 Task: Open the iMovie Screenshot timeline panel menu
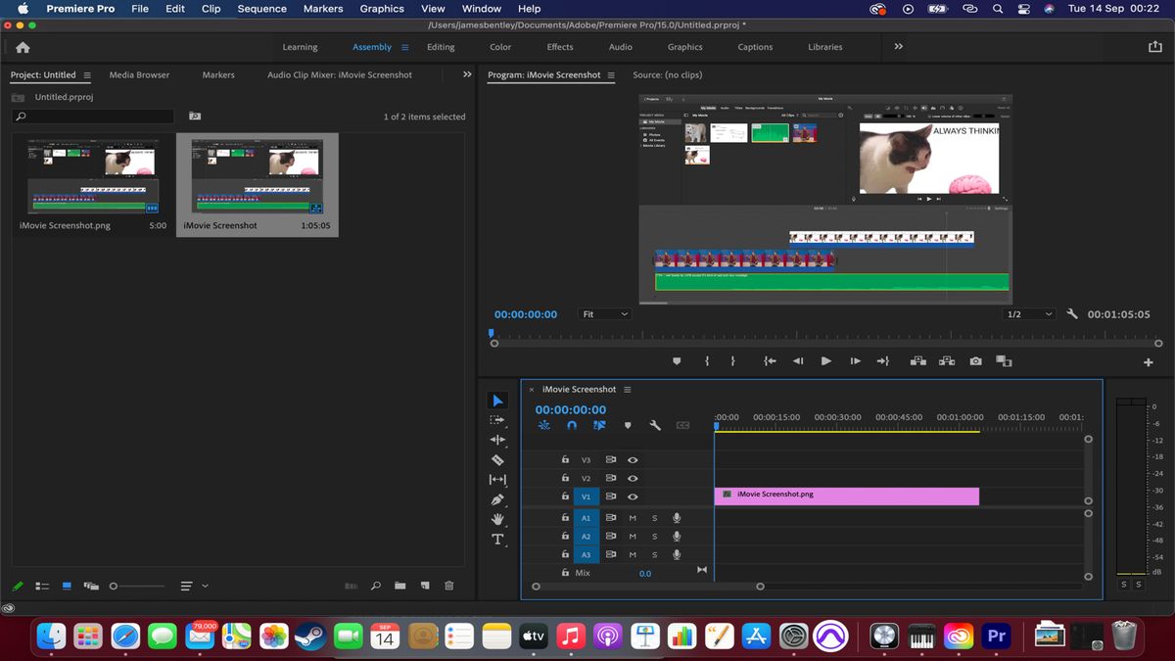pyautogui.click(x=627, y=389)
